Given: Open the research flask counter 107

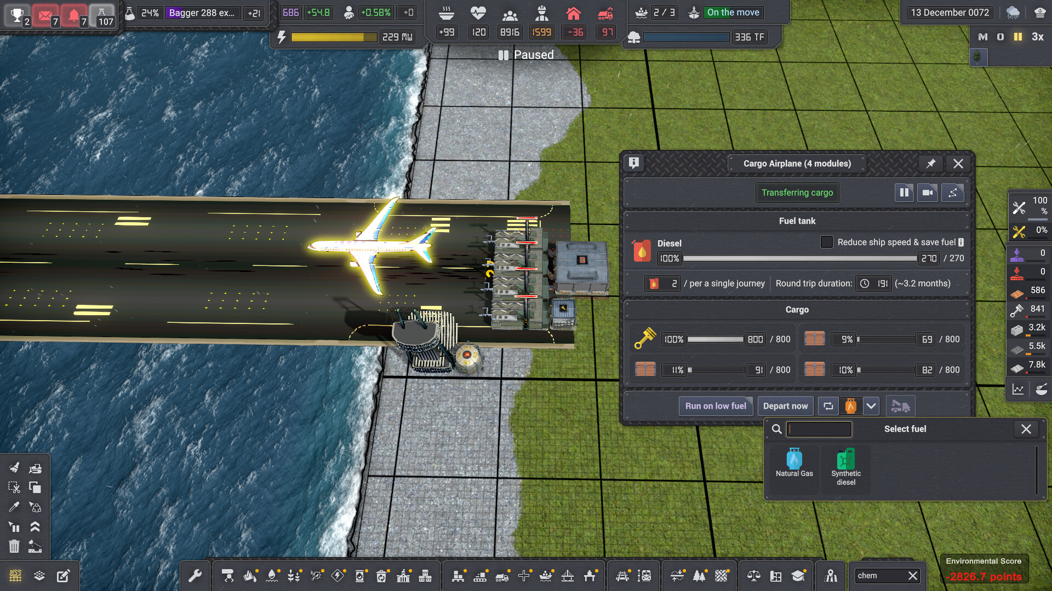Looking at the screenshot, I should click(x=102, y=15).
